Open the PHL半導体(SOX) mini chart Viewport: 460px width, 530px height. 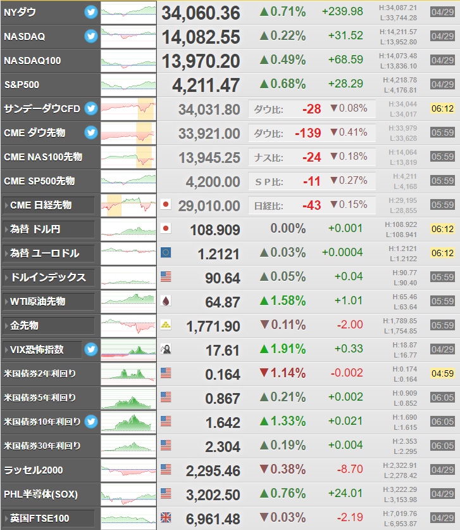click(x=128, y=494)
